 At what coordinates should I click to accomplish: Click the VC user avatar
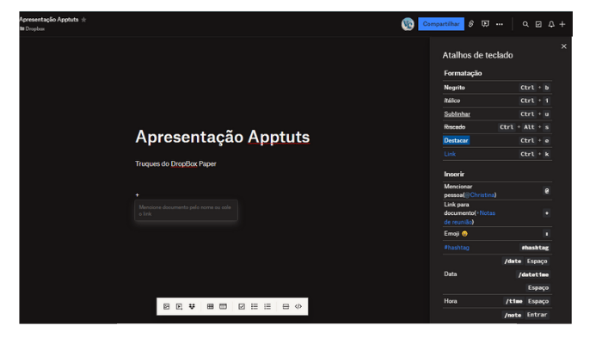[408, 24]
